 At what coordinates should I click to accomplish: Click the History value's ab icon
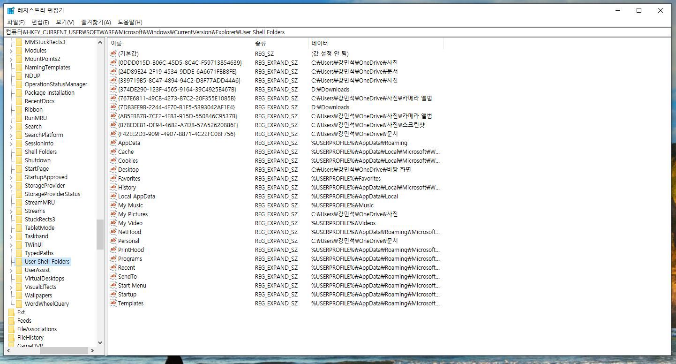pos(113,187)
